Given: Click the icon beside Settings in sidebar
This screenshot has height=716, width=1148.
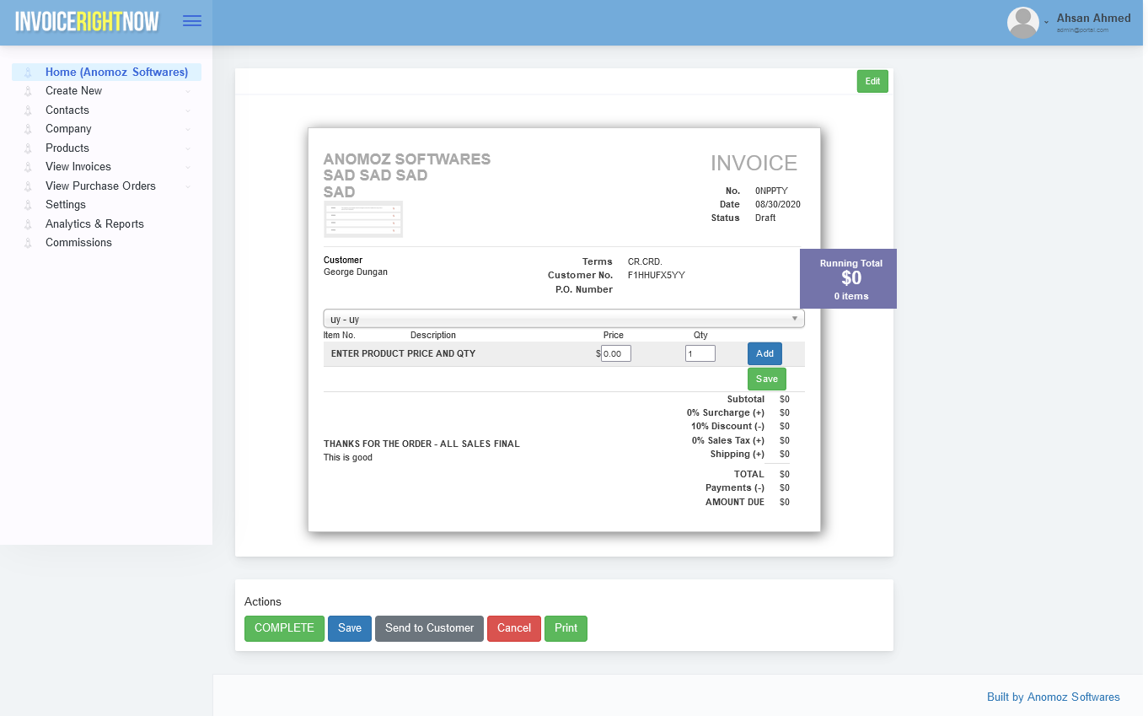Looking at the screenshot, I should coord(28,205).
